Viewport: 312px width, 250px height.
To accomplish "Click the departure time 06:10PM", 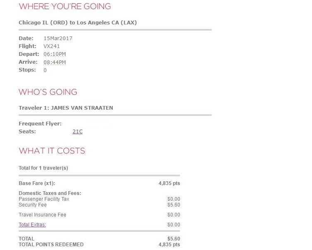I will [55, 54].
